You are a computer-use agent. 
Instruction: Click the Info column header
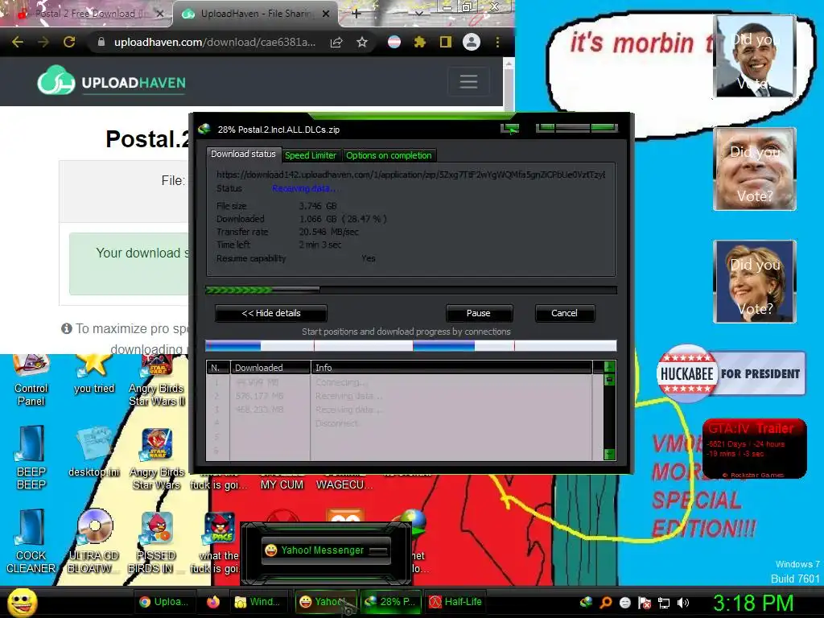452,367
